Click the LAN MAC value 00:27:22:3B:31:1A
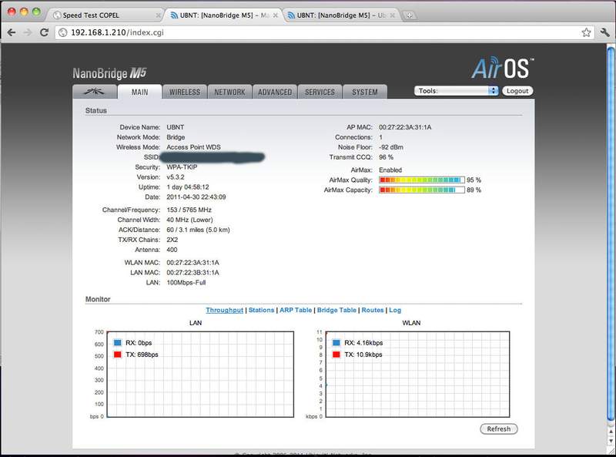 pyautogui.click(x=193, y=273)
